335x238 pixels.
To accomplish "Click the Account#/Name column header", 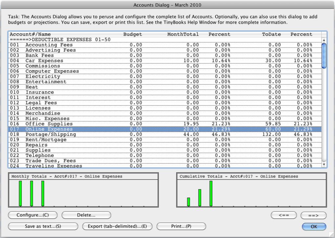I will click(x=30, y=34).
